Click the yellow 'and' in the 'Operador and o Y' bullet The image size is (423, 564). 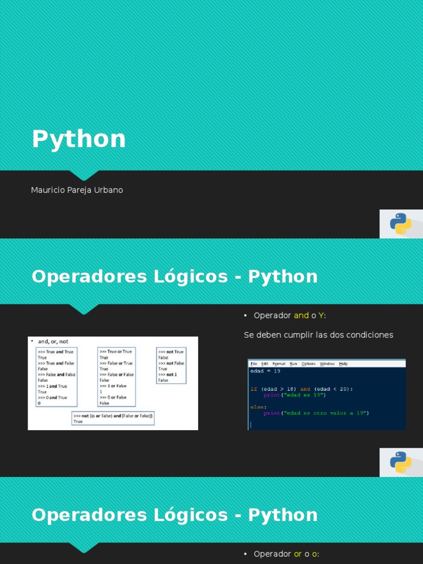[301, 316]
